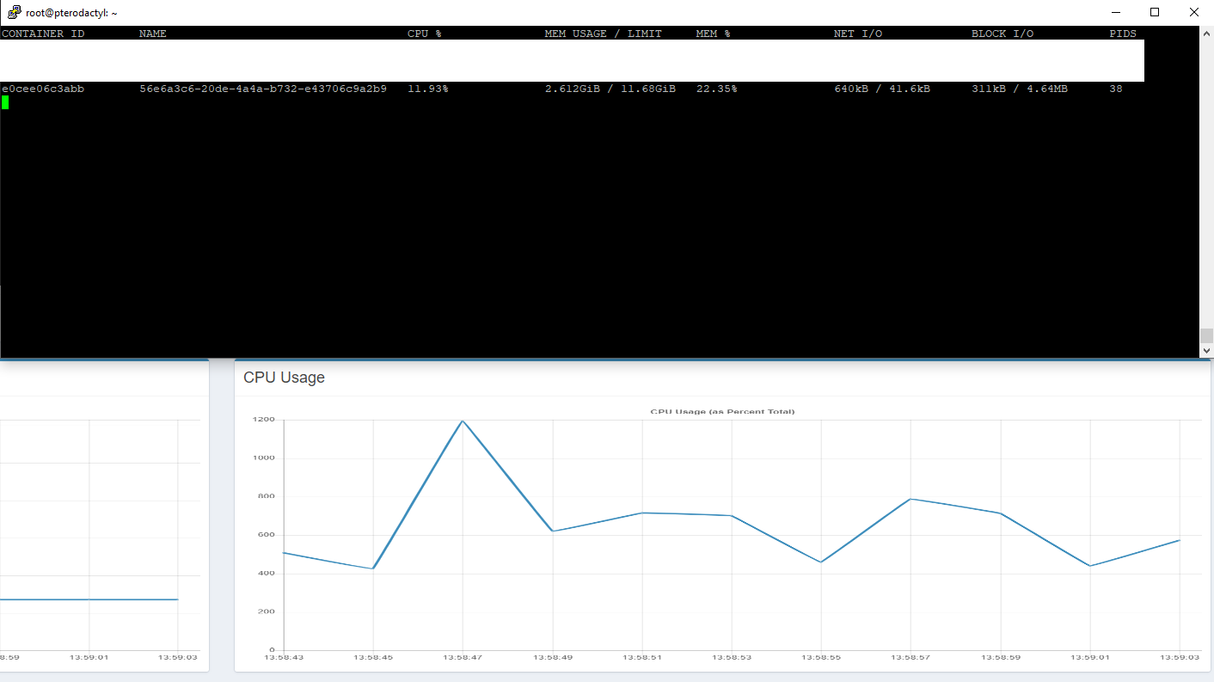Click the MEM USAGE / LIMIT header
This screenshot has width=1214, height=682.
pos(604,34)
